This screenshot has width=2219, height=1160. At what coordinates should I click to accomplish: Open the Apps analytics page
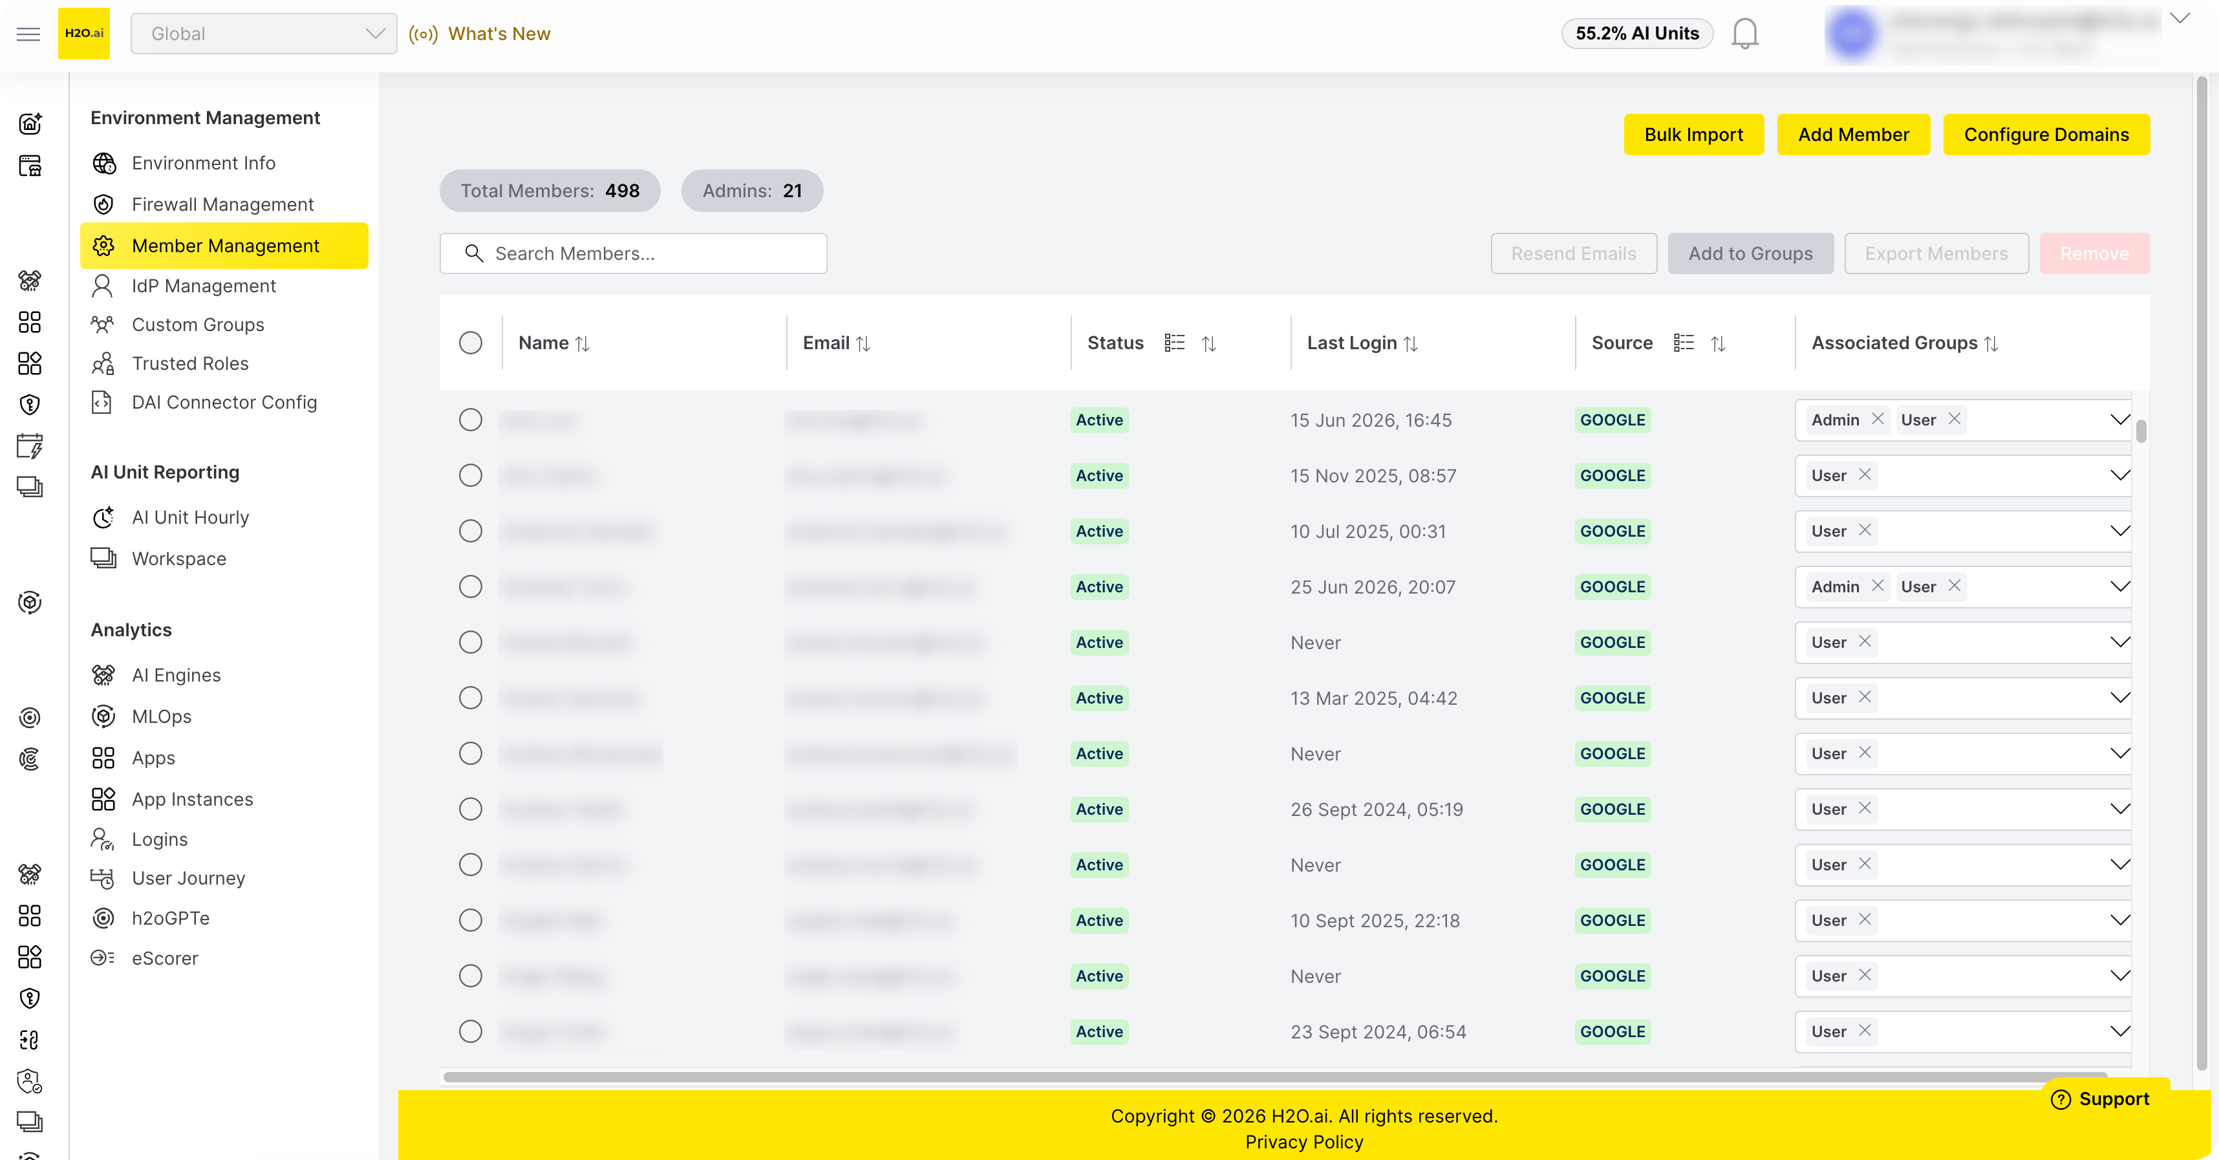(153, 758)
